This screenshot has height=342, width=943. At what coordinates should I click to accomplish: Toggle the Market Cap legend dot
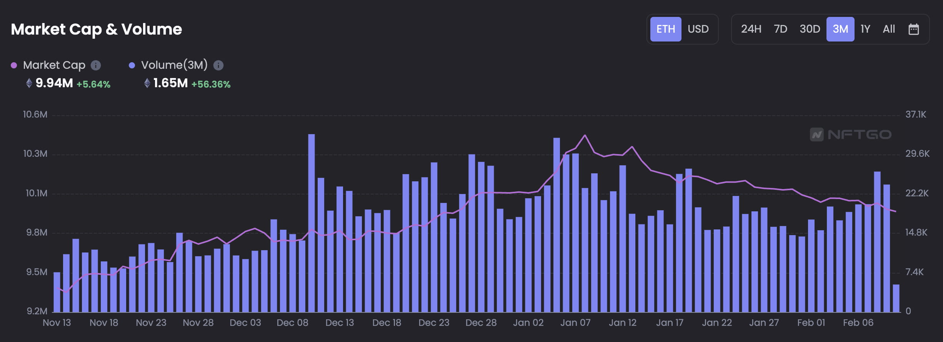[x=14, y=65]
